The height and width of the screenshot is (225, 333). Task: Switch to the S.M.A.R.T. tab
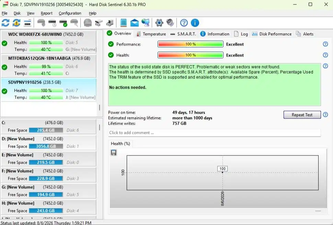[x=183, y=34]
